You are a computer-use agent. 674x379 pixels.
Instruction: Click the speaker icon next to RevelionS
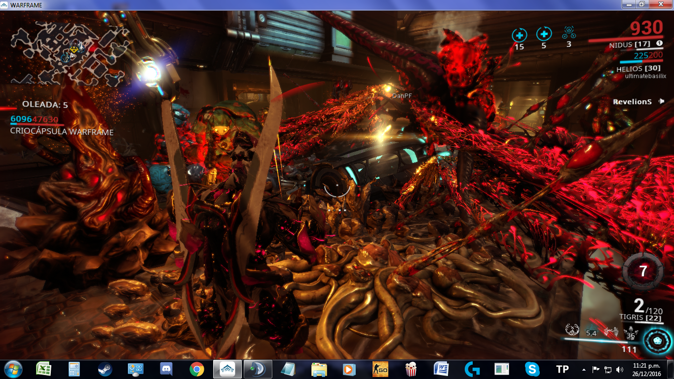pyautogui.click(x=661, y=101)
